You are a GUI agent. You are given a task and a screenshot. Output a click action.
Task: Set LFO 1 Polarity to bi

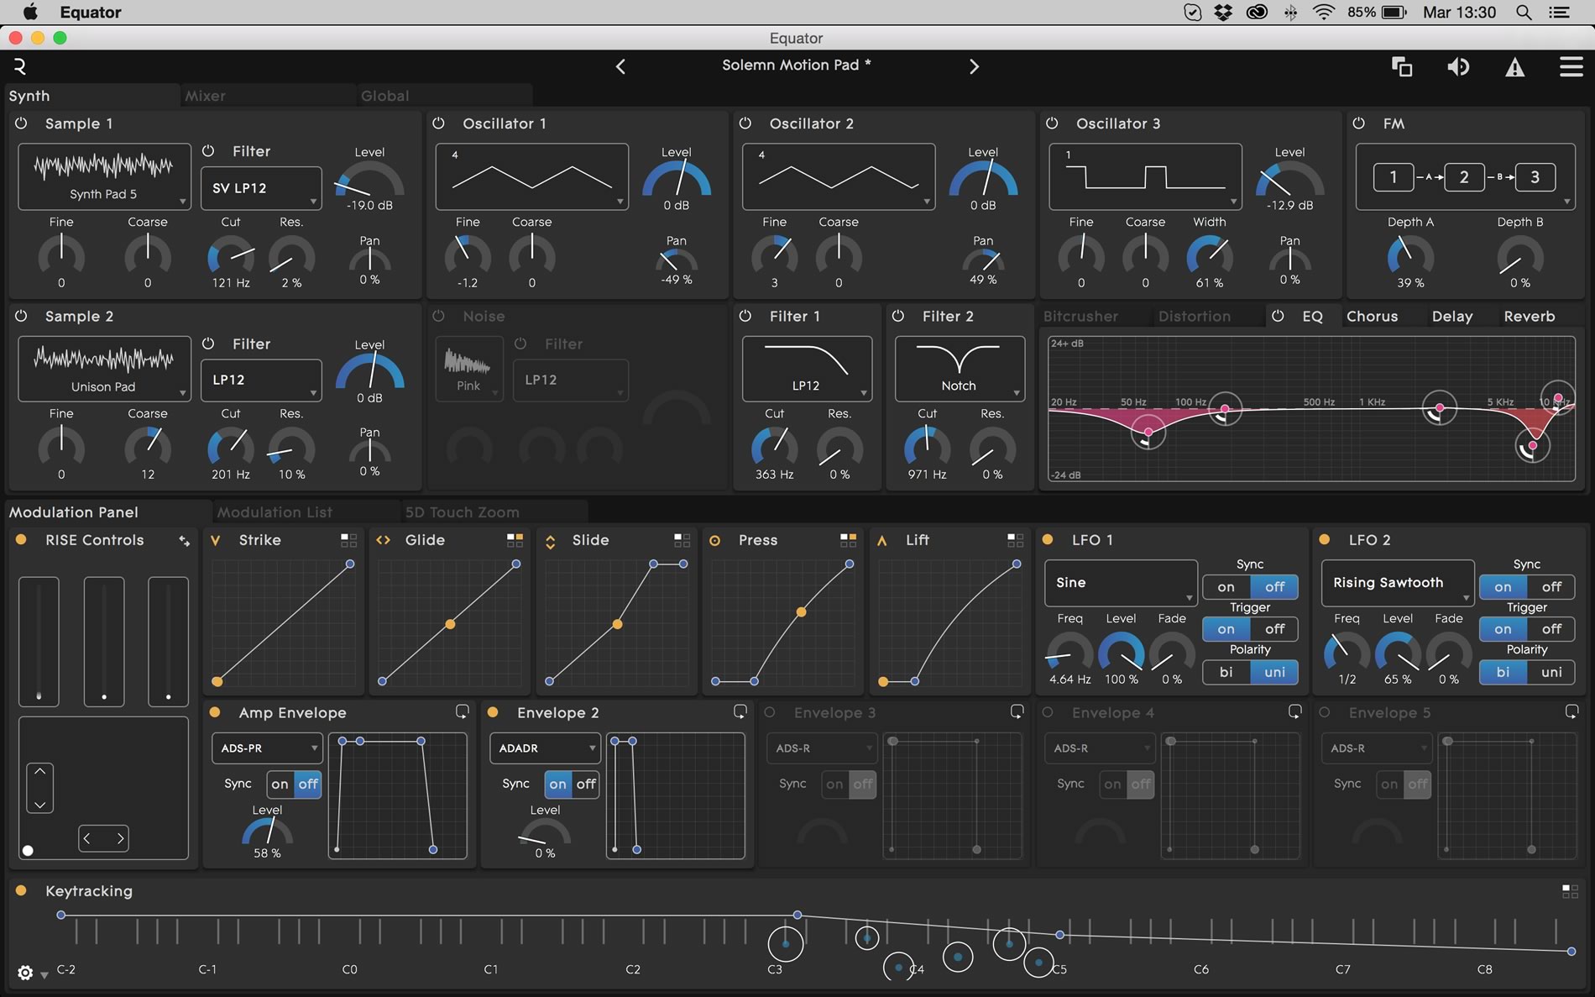coord(1226,672)
